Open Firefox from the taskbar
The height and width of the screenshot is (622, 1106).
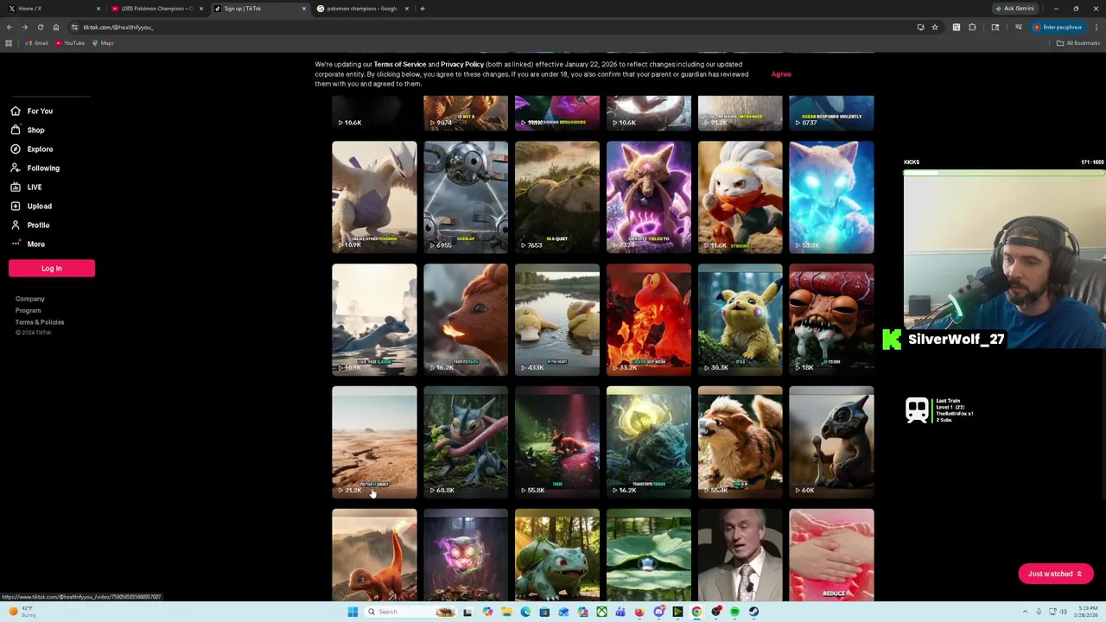(x=639, y=612)
